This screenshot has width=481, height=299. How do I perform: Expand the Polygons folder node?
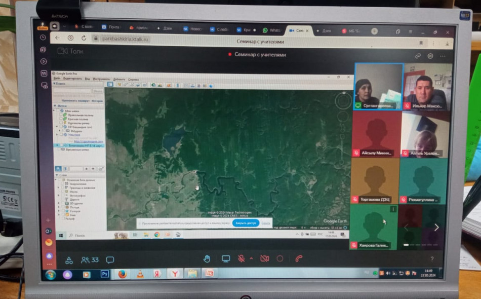click(60, 130)
